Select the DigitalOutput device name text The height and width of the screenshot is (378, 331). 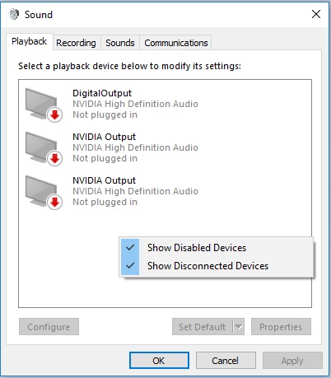pos(102,93)
